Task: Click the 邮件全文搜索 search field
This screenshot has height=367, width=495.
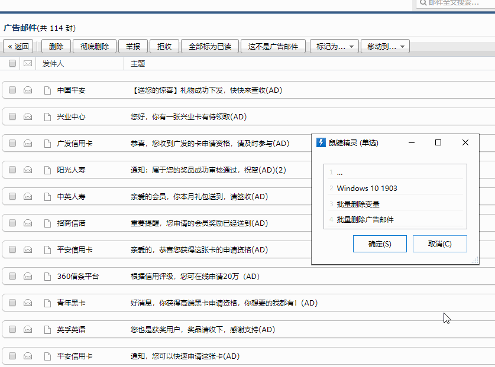Action: (x=456, y=3)
